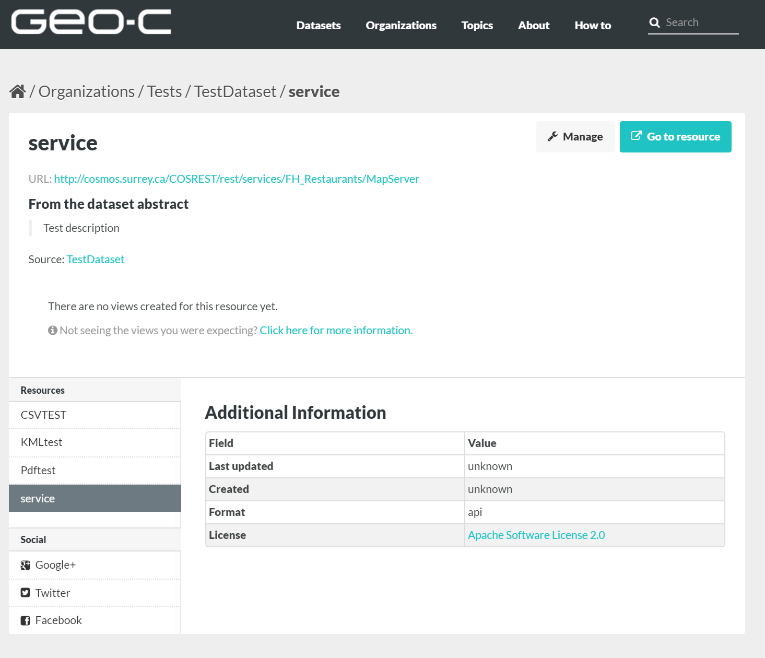Click the Go to resource button
Viewport: 765px width, 658px height.
pyautogui.click(x=676, y=137)
